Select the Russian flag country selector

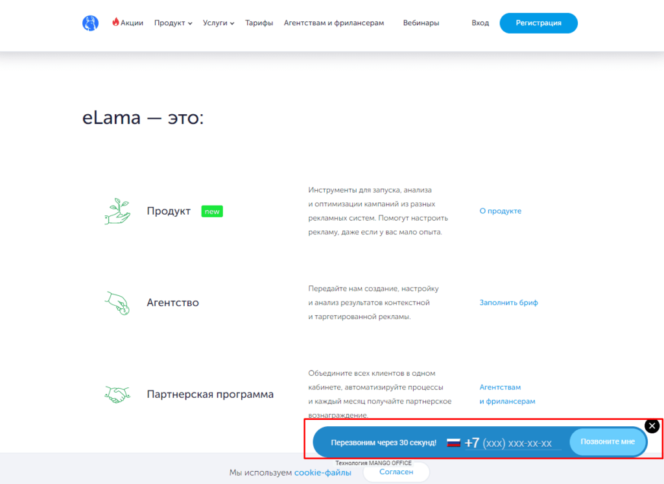tap(453, 442)
